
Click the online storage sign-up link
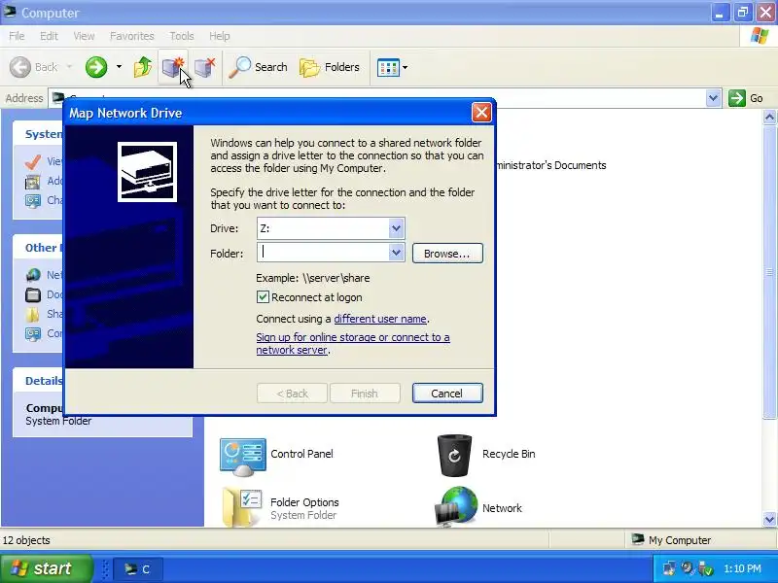(353, 343)
